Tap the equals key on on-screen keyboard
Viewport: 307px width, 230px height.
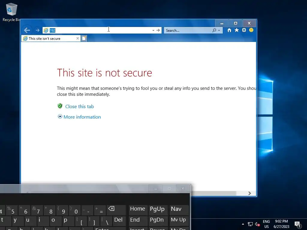point(100,210)
